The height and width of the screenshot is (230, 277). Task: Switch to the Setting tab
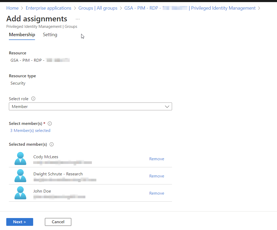pyautogui.click(x=50, y=35)
